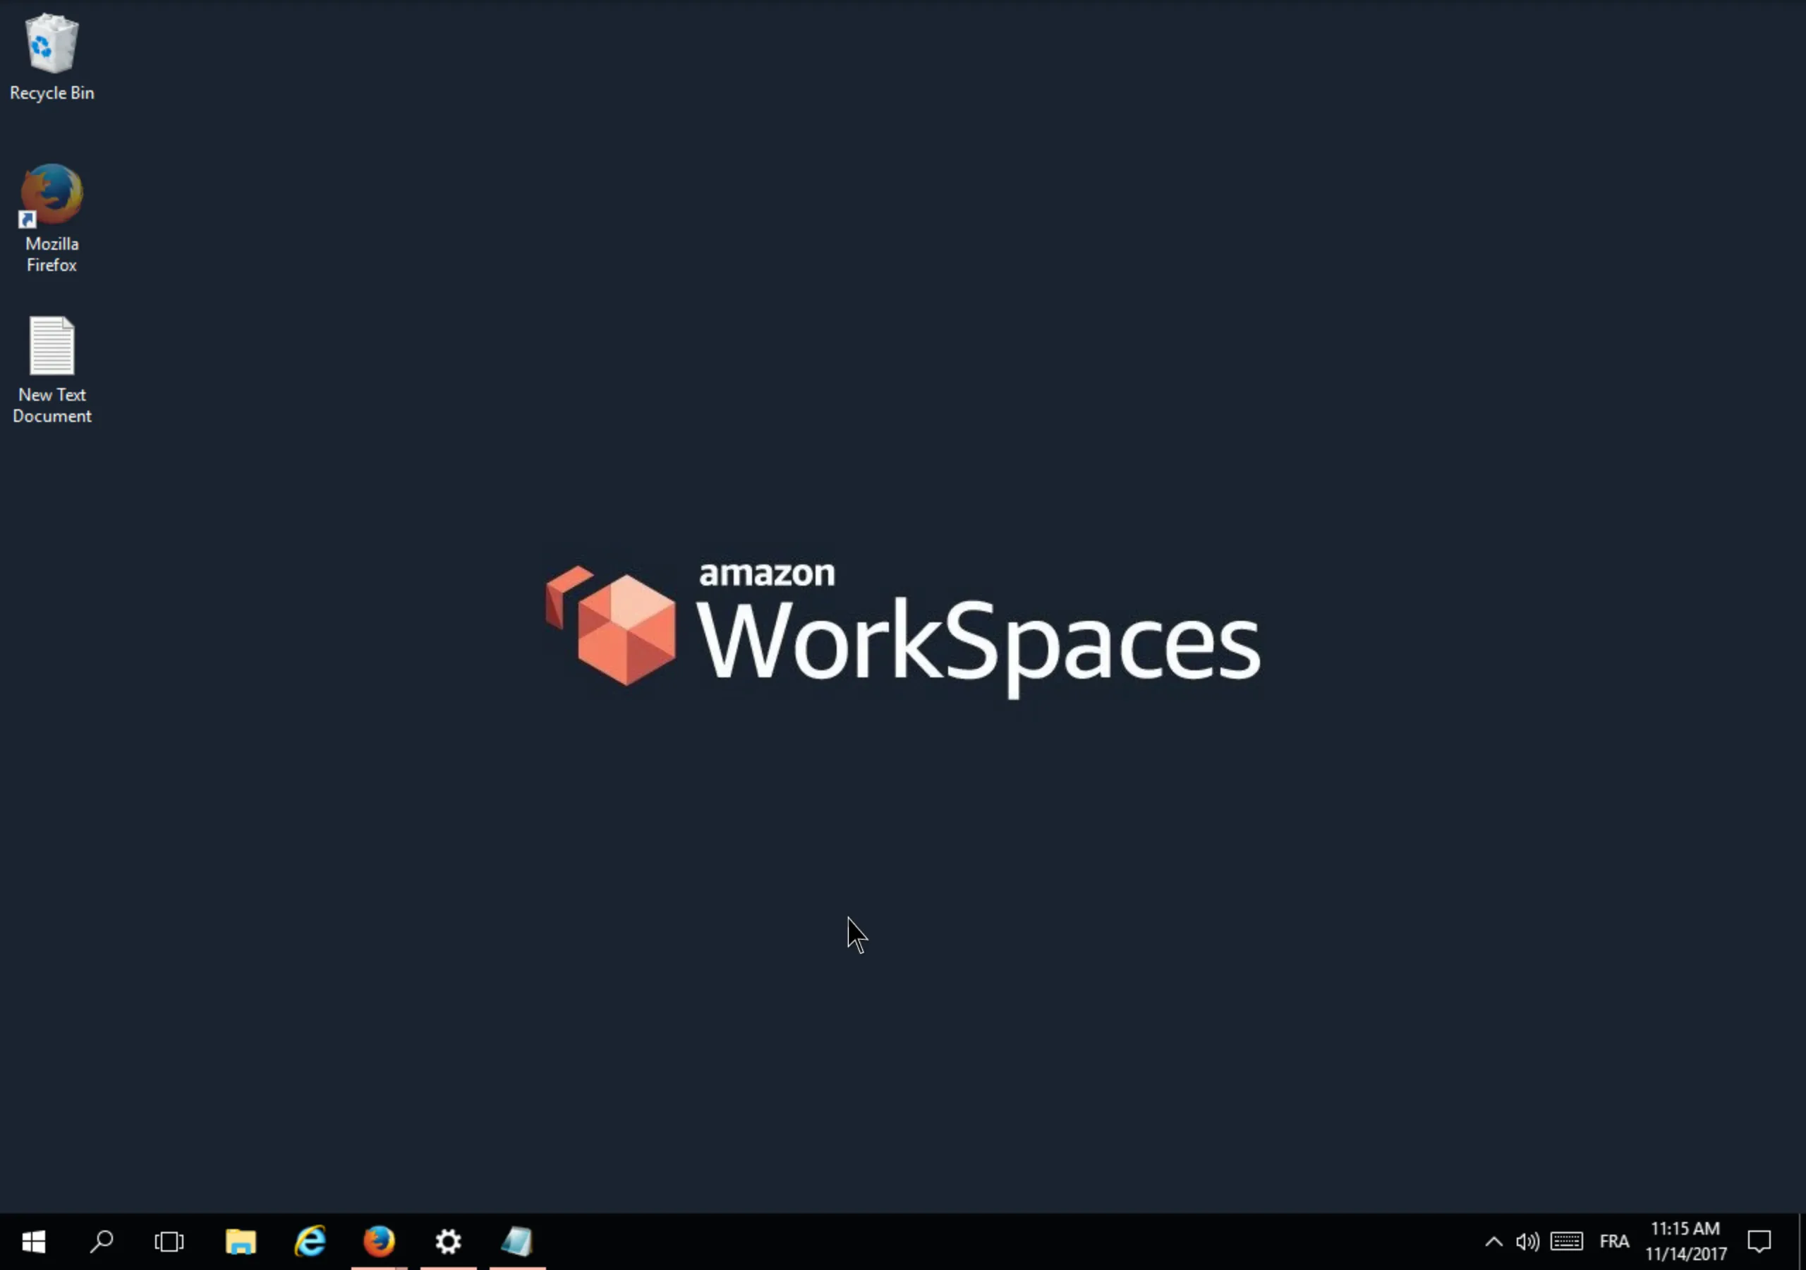Click the Windows Start button
Screen dimensions: 1806x1270
coord(33,1242)
